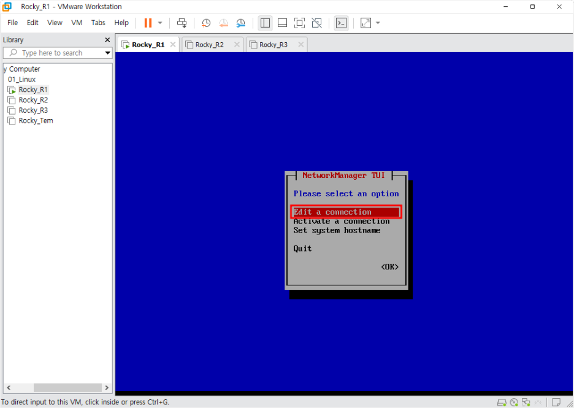The width and height of the screenshot is (574, 408).
Task: Click the OK button in TUI
Action: point(389,267)
